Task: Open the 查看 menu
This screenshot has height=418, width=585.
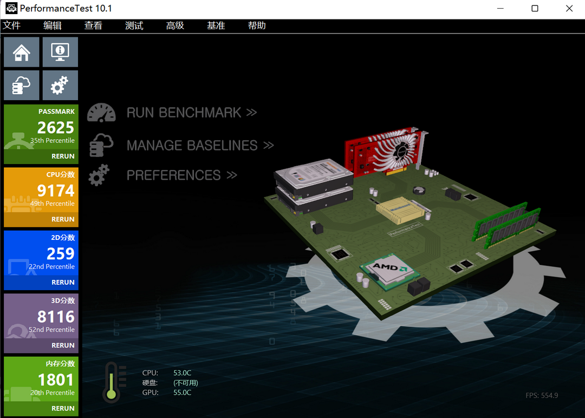Action: pyautogui.click(x=93, y=25)
